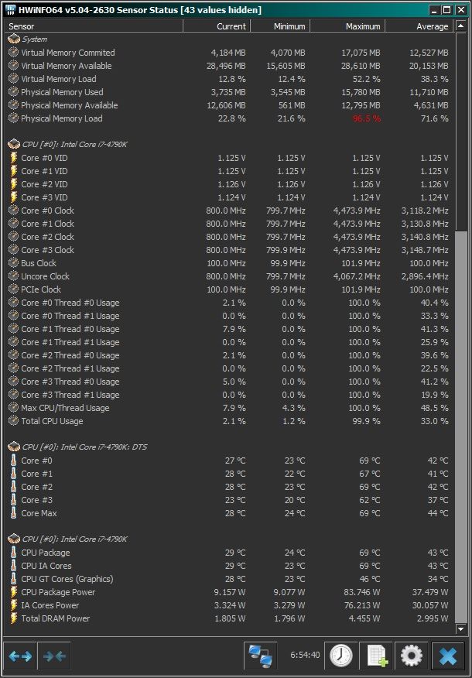
Task: Select Core #1 Thread #1 Usage row
Action: 229,342
